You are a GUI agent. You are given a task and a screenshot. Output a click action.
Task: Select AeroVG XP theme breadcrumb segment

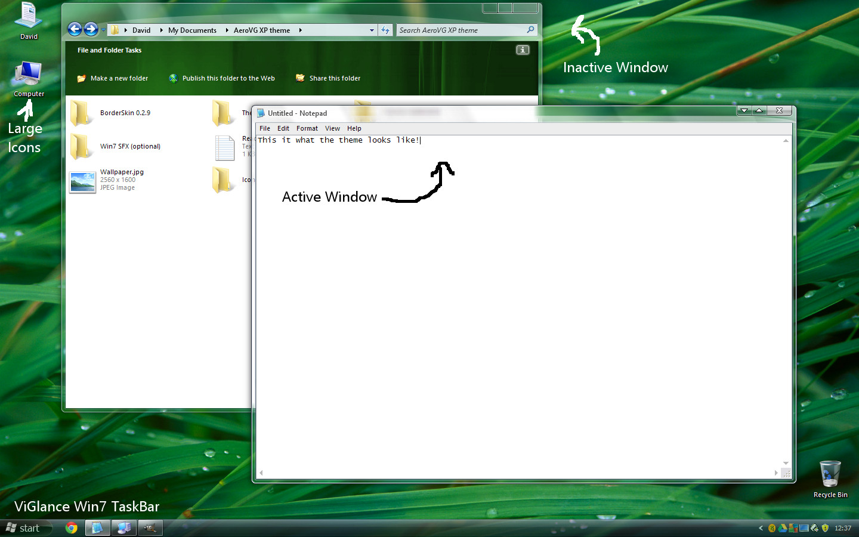pos(262,30)
